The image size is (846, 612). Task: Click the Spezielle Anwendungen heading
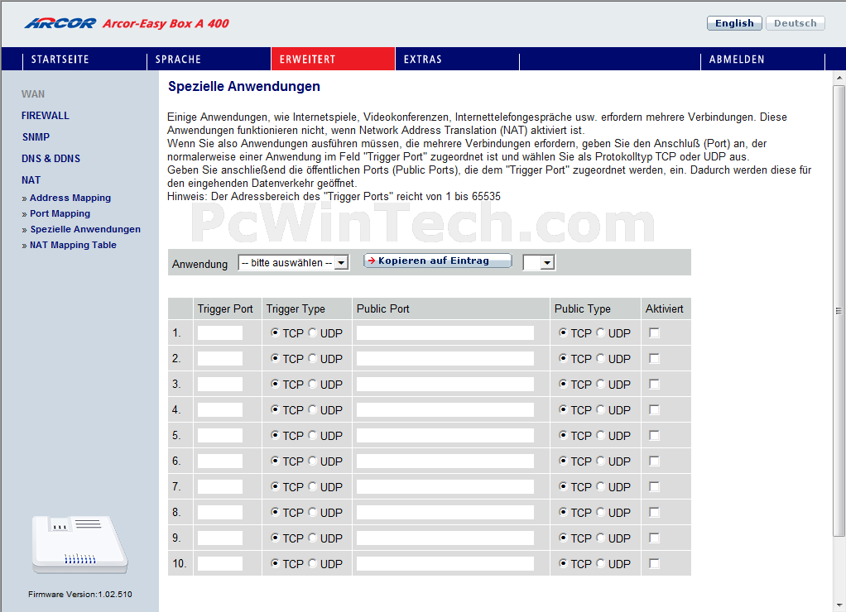coord(244,86)
